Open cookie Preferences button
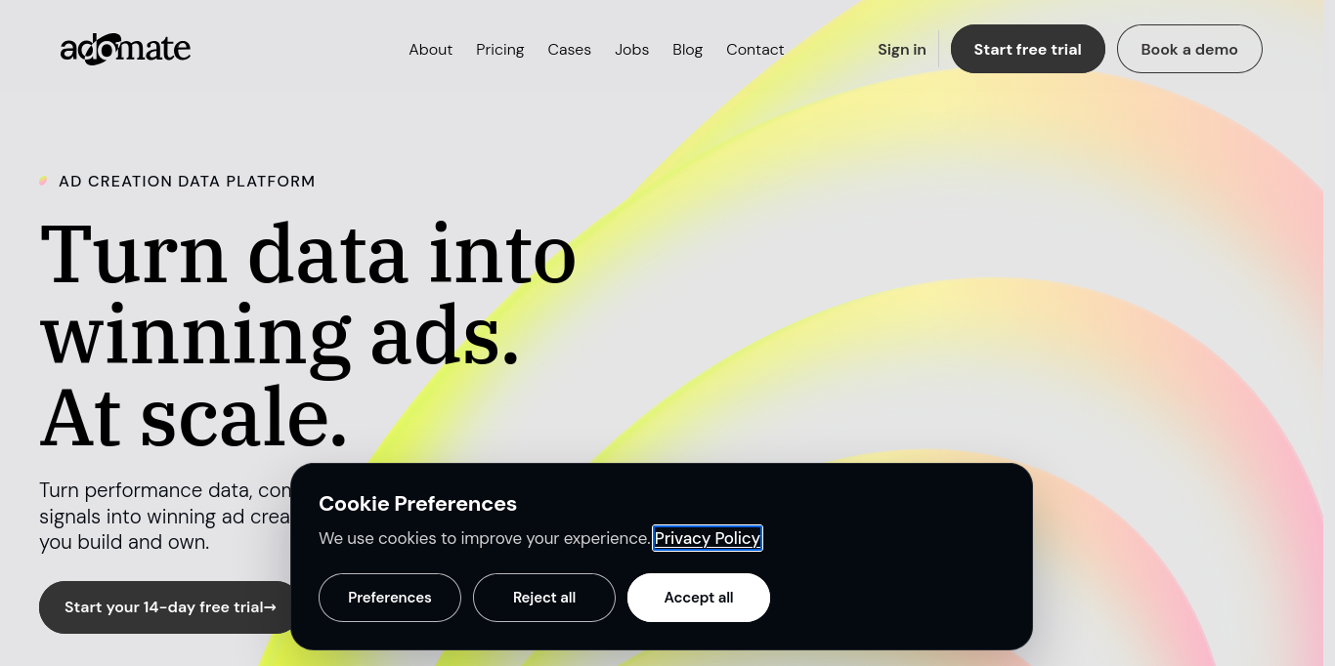1335x666 pixels. (x=390, y=598)
